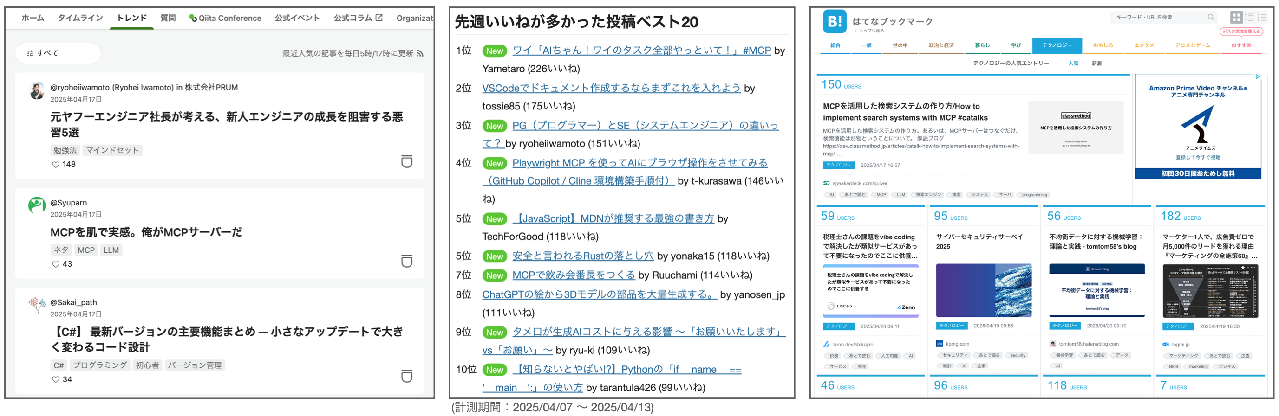The height and width of the screenshot is (416, 1279).
Task: Open 公式イベント tab
Action: 297,18
